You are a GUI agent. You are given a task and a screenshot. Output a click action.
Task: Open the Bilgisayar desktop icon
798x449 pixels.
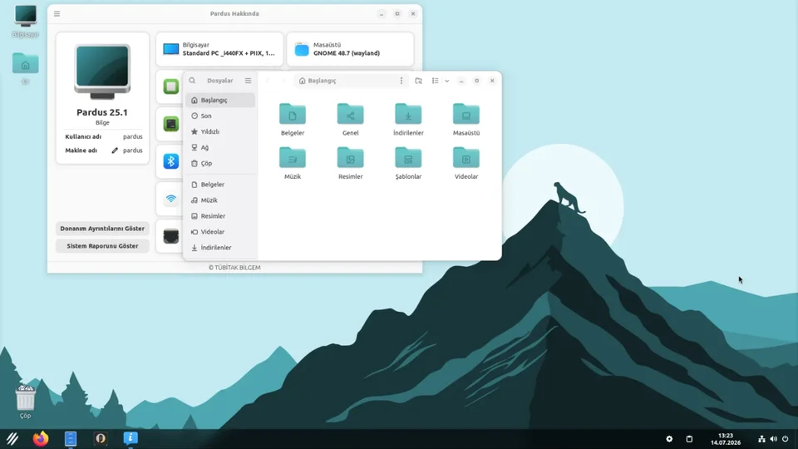click(x=26, y=21)
